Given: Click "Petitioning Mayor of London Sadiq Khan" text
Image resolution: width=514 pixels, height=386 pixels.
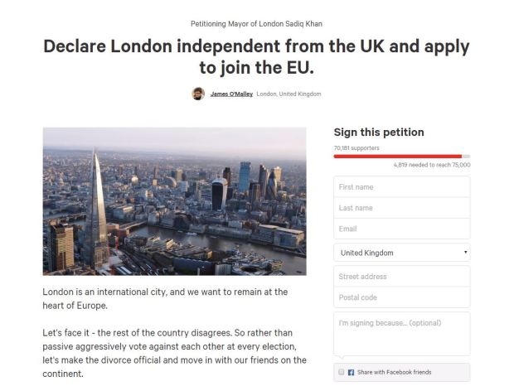Looking at the screenshot, I should coord(256,23).
